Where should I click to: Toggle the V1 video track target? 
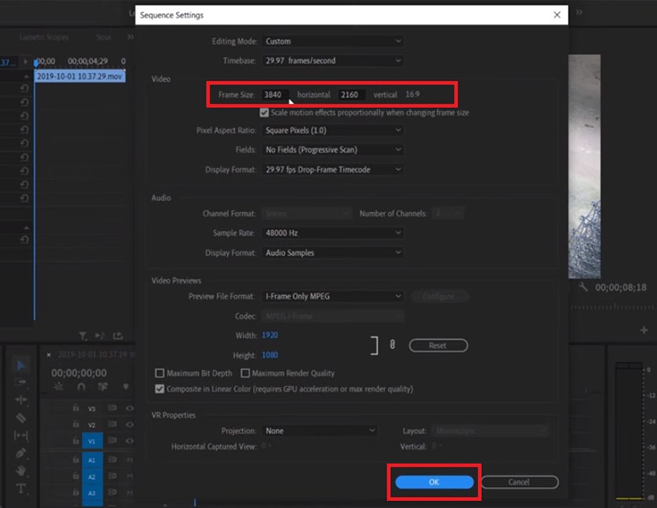point(92,441)
